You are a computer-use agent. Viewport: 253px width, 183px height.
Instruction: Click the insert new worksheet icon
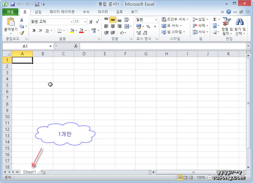click(43, 172)
